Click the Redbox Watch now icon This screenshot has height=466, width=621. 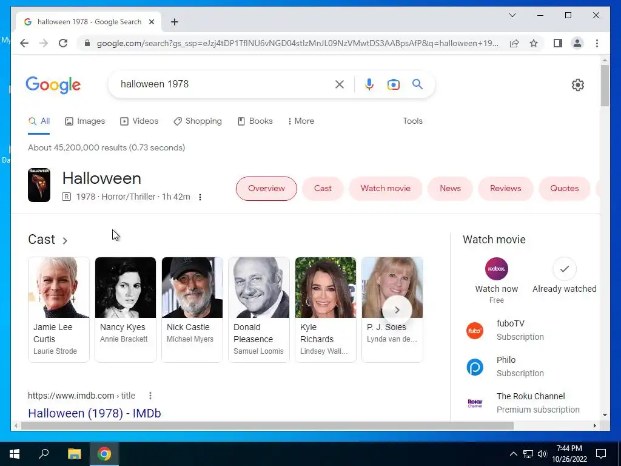tap(497, 269)
